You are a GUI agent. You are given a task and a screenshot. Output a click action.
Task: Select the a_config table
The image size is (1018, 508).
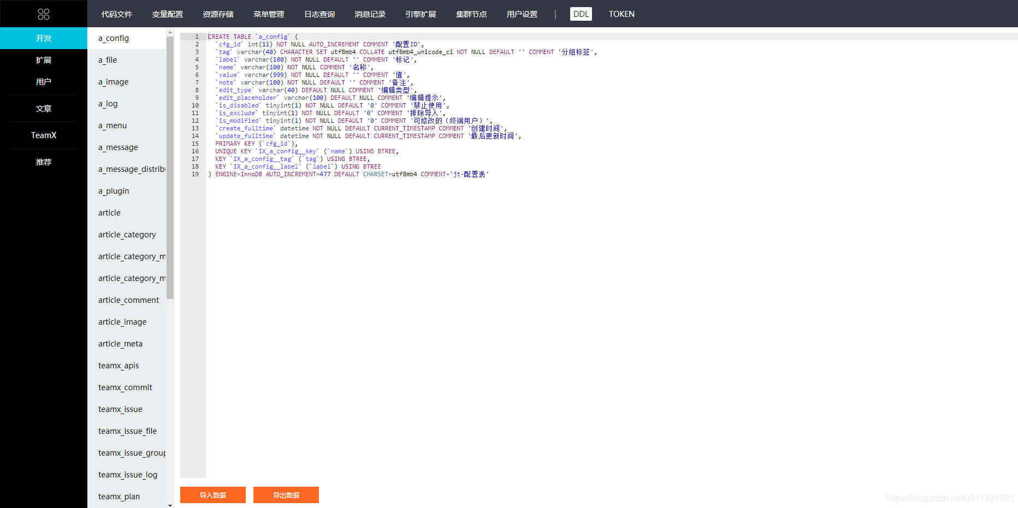pos(127,38)
